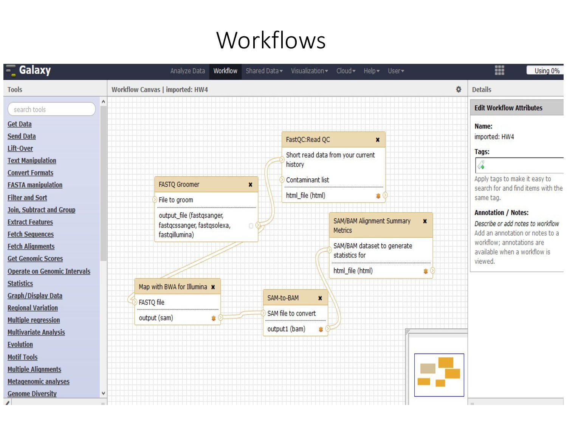Toggle SAM/BAM Metrics html_file output asterisk
567x425 pixels.
tap(426, 271)
